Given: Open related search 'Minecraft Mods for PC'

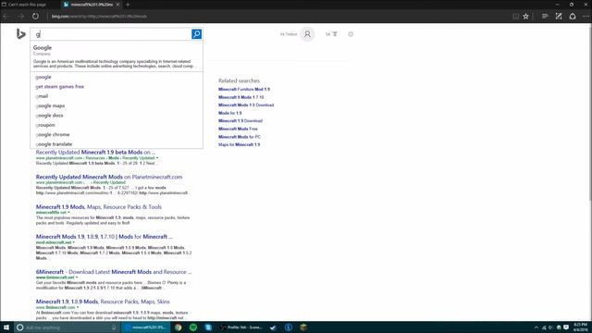Looking at the screenshot, I should pos(239,137).
